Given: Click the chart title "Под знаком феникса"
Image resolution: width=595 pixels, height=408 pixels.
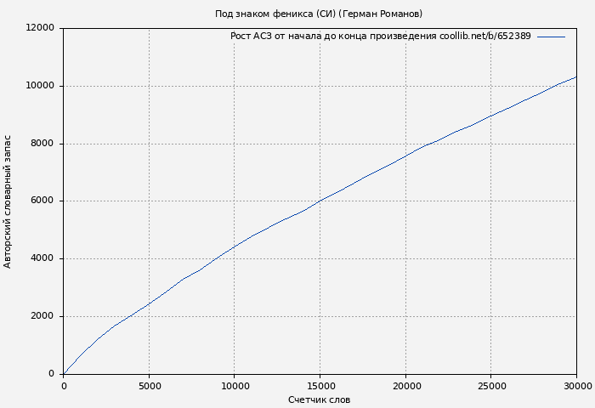Looking at the screenshot, I should pos(318,14).
